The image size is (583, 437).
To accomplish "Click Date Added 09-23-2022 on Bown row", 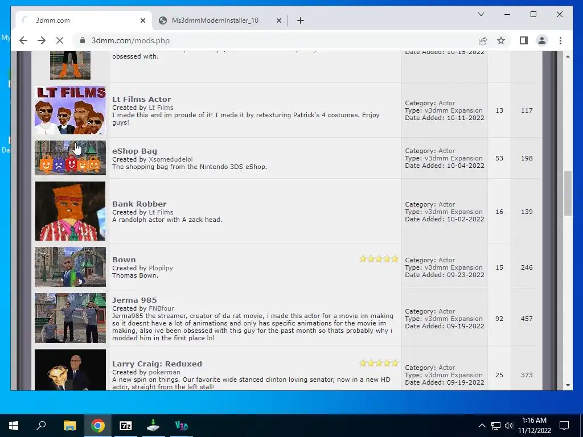I will click(x=445, y=275).
